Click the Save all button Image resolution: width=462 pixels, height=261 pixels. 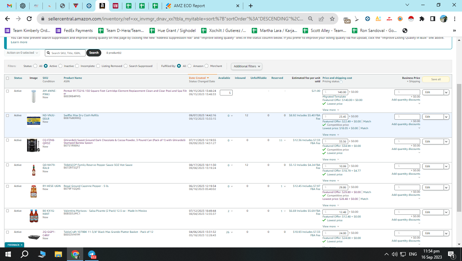click(x=436, y=80)
